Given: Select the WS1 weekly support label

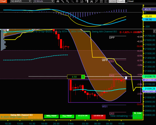Looking at the screenshot, I should (x=105, y=107).
